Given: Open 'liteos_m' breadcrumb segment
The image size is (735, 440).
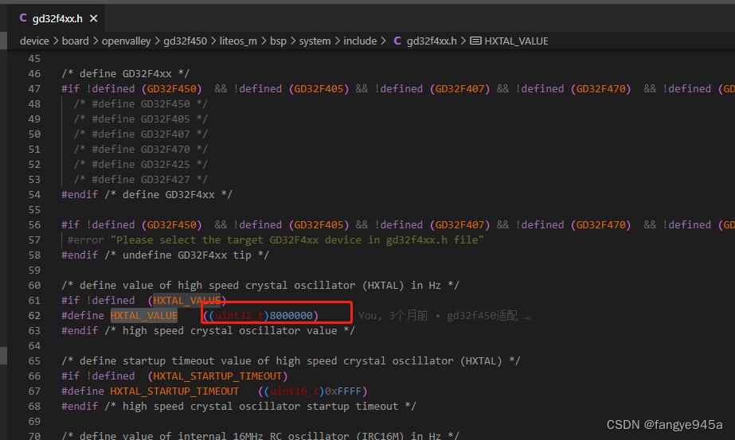Looking at the screenshot, I should point(238,41).
